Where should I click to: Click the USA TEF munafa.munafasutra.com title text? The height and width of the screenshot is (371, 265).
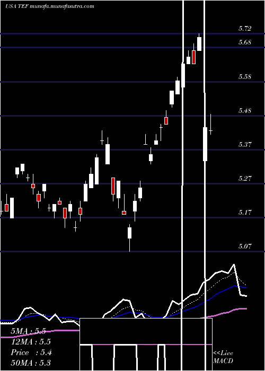coord(50,6)
